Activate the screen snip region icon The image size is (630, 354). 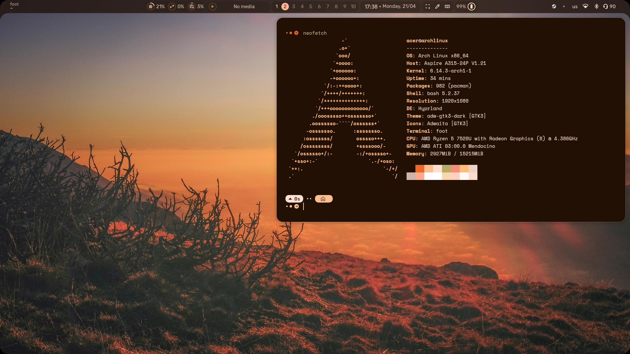[x=428, y=6]
